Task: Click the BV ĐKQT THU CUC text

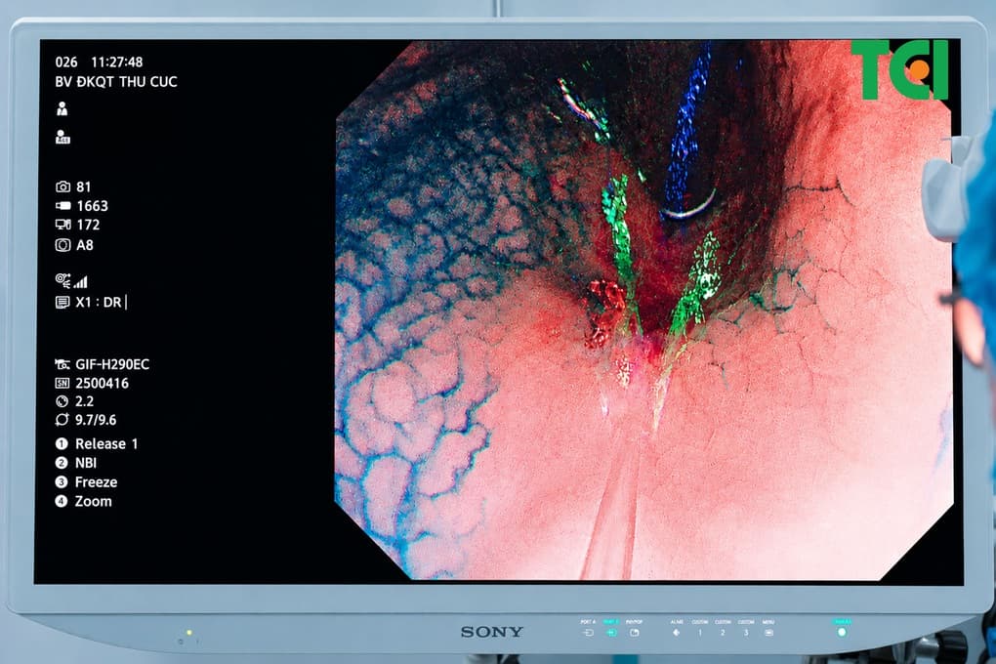Action: pyautogui.click(x=116, y=82)
